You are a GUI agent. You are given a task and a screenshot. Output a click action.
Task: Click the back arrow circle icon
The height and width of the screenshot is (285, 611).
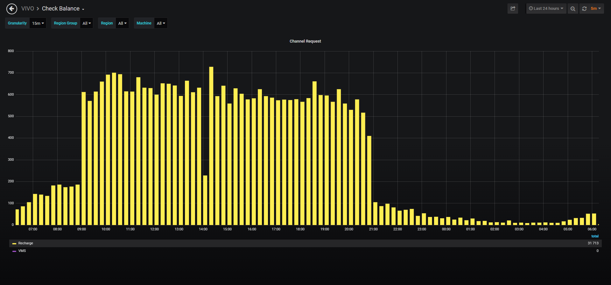pyautogui.click(x=12, y=9)
